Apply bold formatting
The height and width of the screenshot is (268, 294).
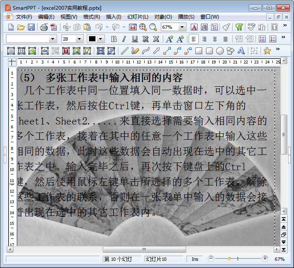(x=114, y=39)
